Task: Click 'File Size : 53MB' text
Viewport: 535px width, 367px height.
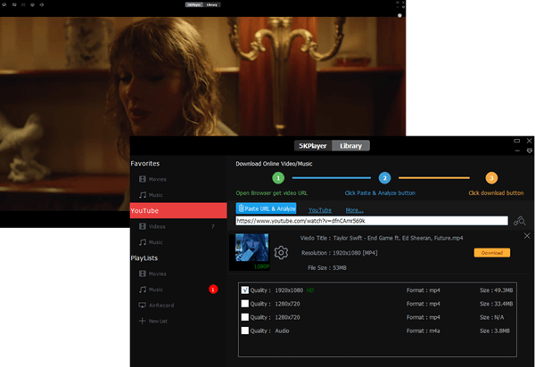Action: pyautogui.click(x=327, y=268)
